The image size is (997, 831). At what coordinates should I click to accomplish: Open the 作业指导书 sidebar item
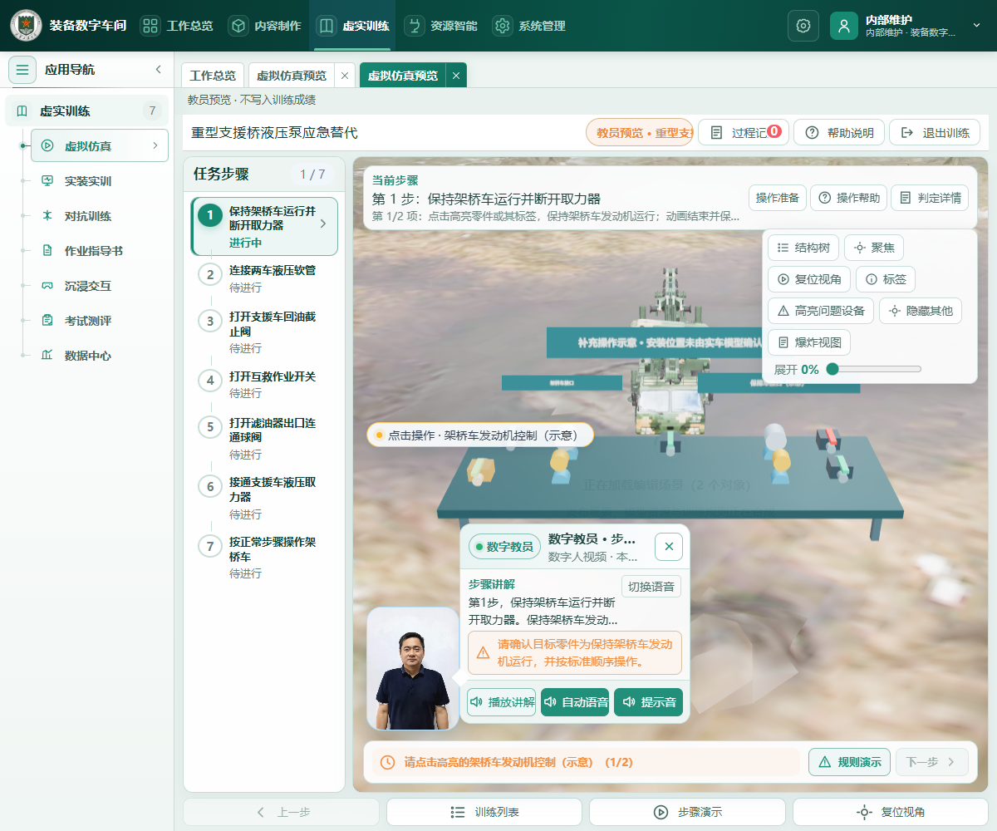[94, 251]
